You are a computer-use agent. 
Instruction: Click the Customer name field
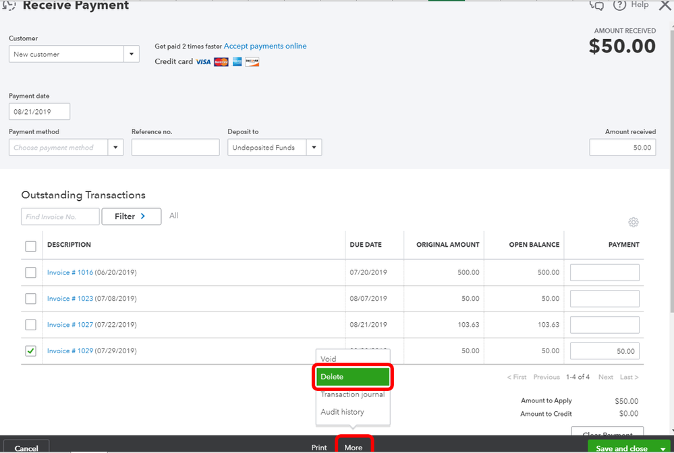tap(67, 54)
